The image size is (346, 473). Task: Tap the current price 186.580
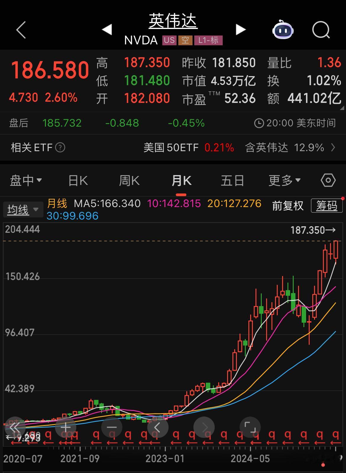(x=50, y=70)
